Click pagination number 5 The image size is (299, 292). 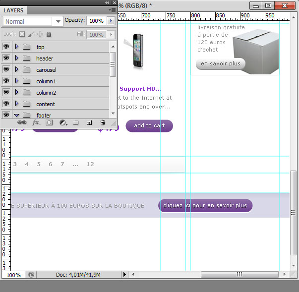click(39, 164)
